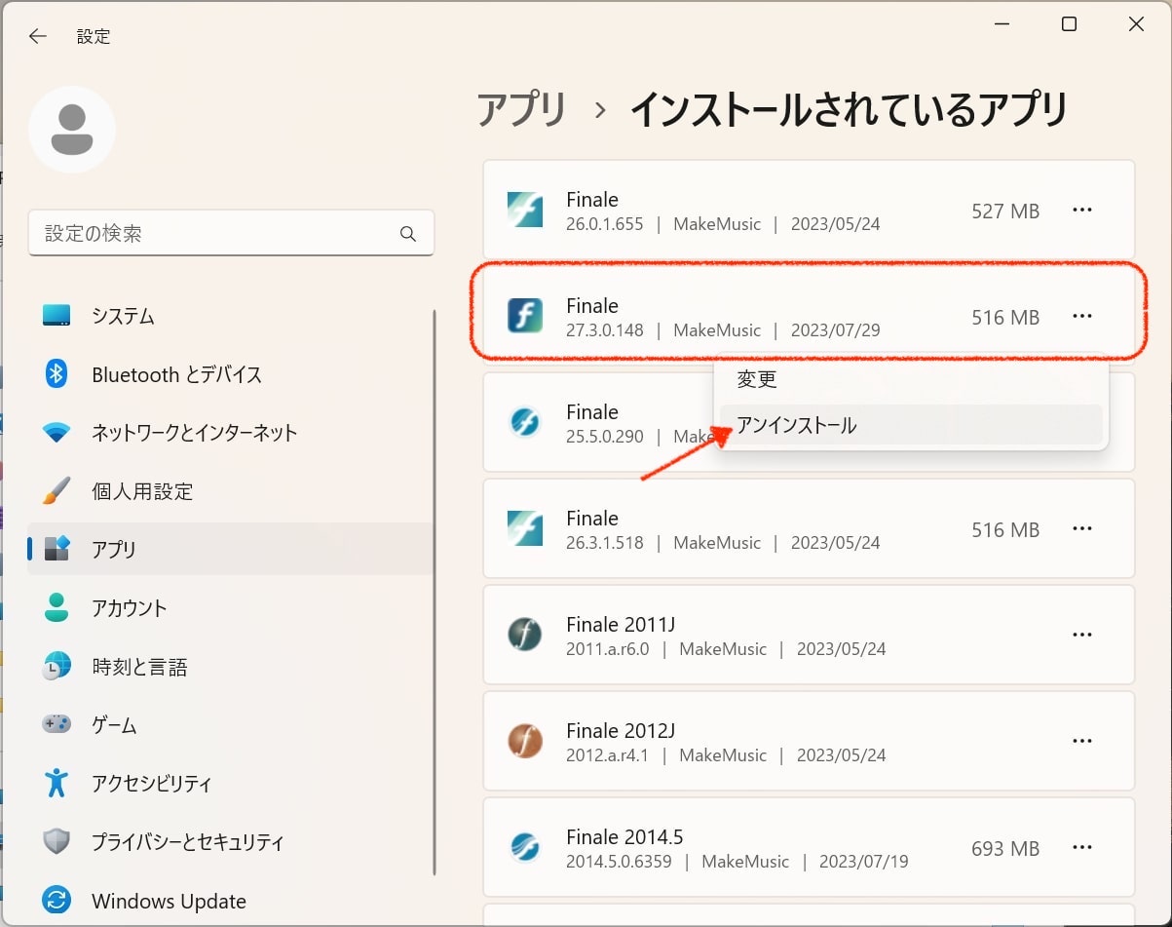Click the Finale 26.0.1.655 app icon
Screen dimensions: 1172x927
point(525,211)
